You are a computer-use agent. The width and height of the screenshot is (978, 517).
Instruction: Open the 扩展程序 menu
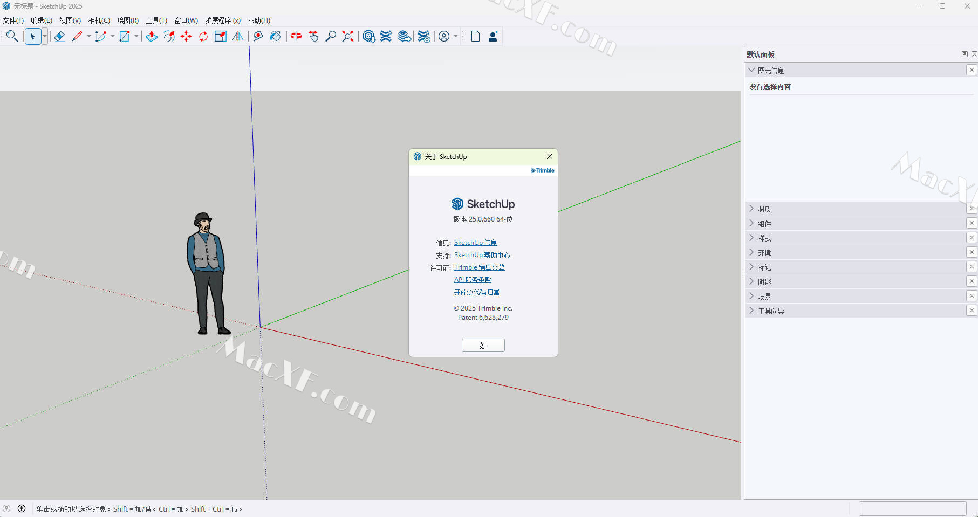[x=223, y=20]
